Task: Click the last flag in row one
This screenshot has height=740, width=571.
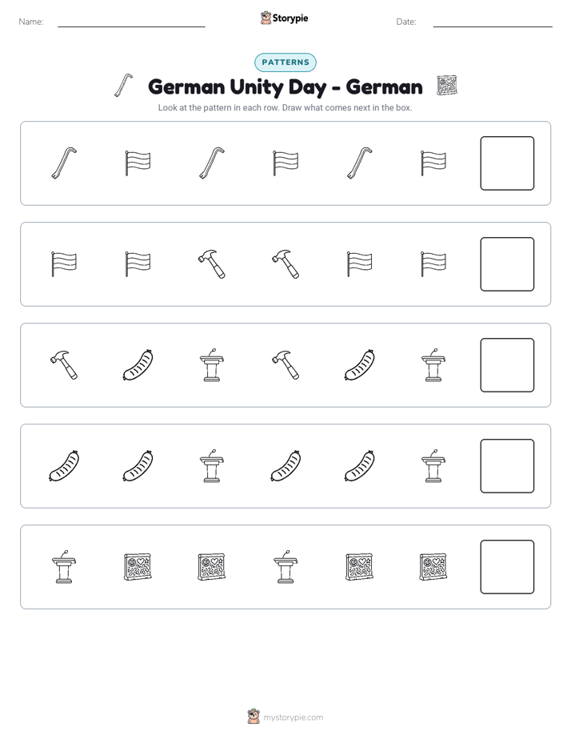Action: pos(433,163)
